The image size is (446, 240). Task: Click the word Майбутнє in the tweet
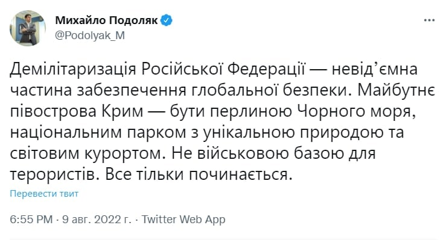point(397,90)
